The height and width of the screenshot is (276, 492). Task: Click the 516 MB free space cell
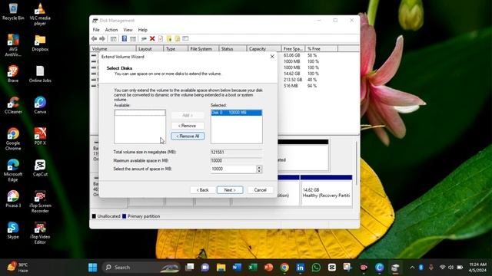click(x=291, y=86)
